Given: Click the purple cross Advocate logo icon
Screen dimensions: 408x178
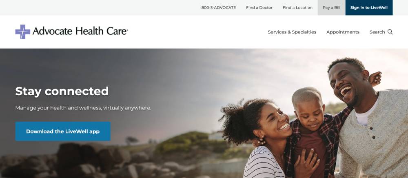Looking at the screenshot, I should pos(23,32).
